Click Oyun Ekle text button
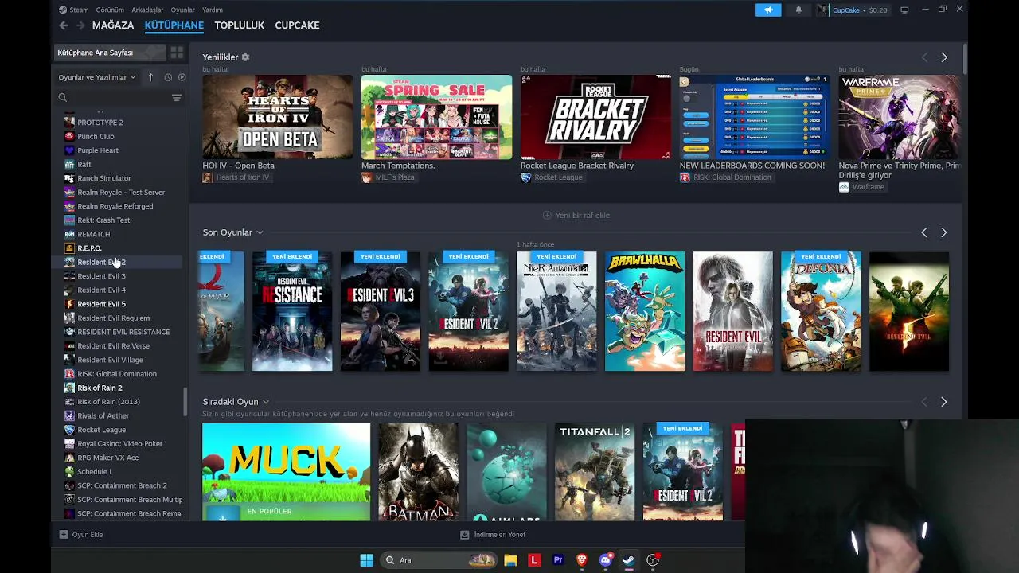1019x573 pixels. 88,535
